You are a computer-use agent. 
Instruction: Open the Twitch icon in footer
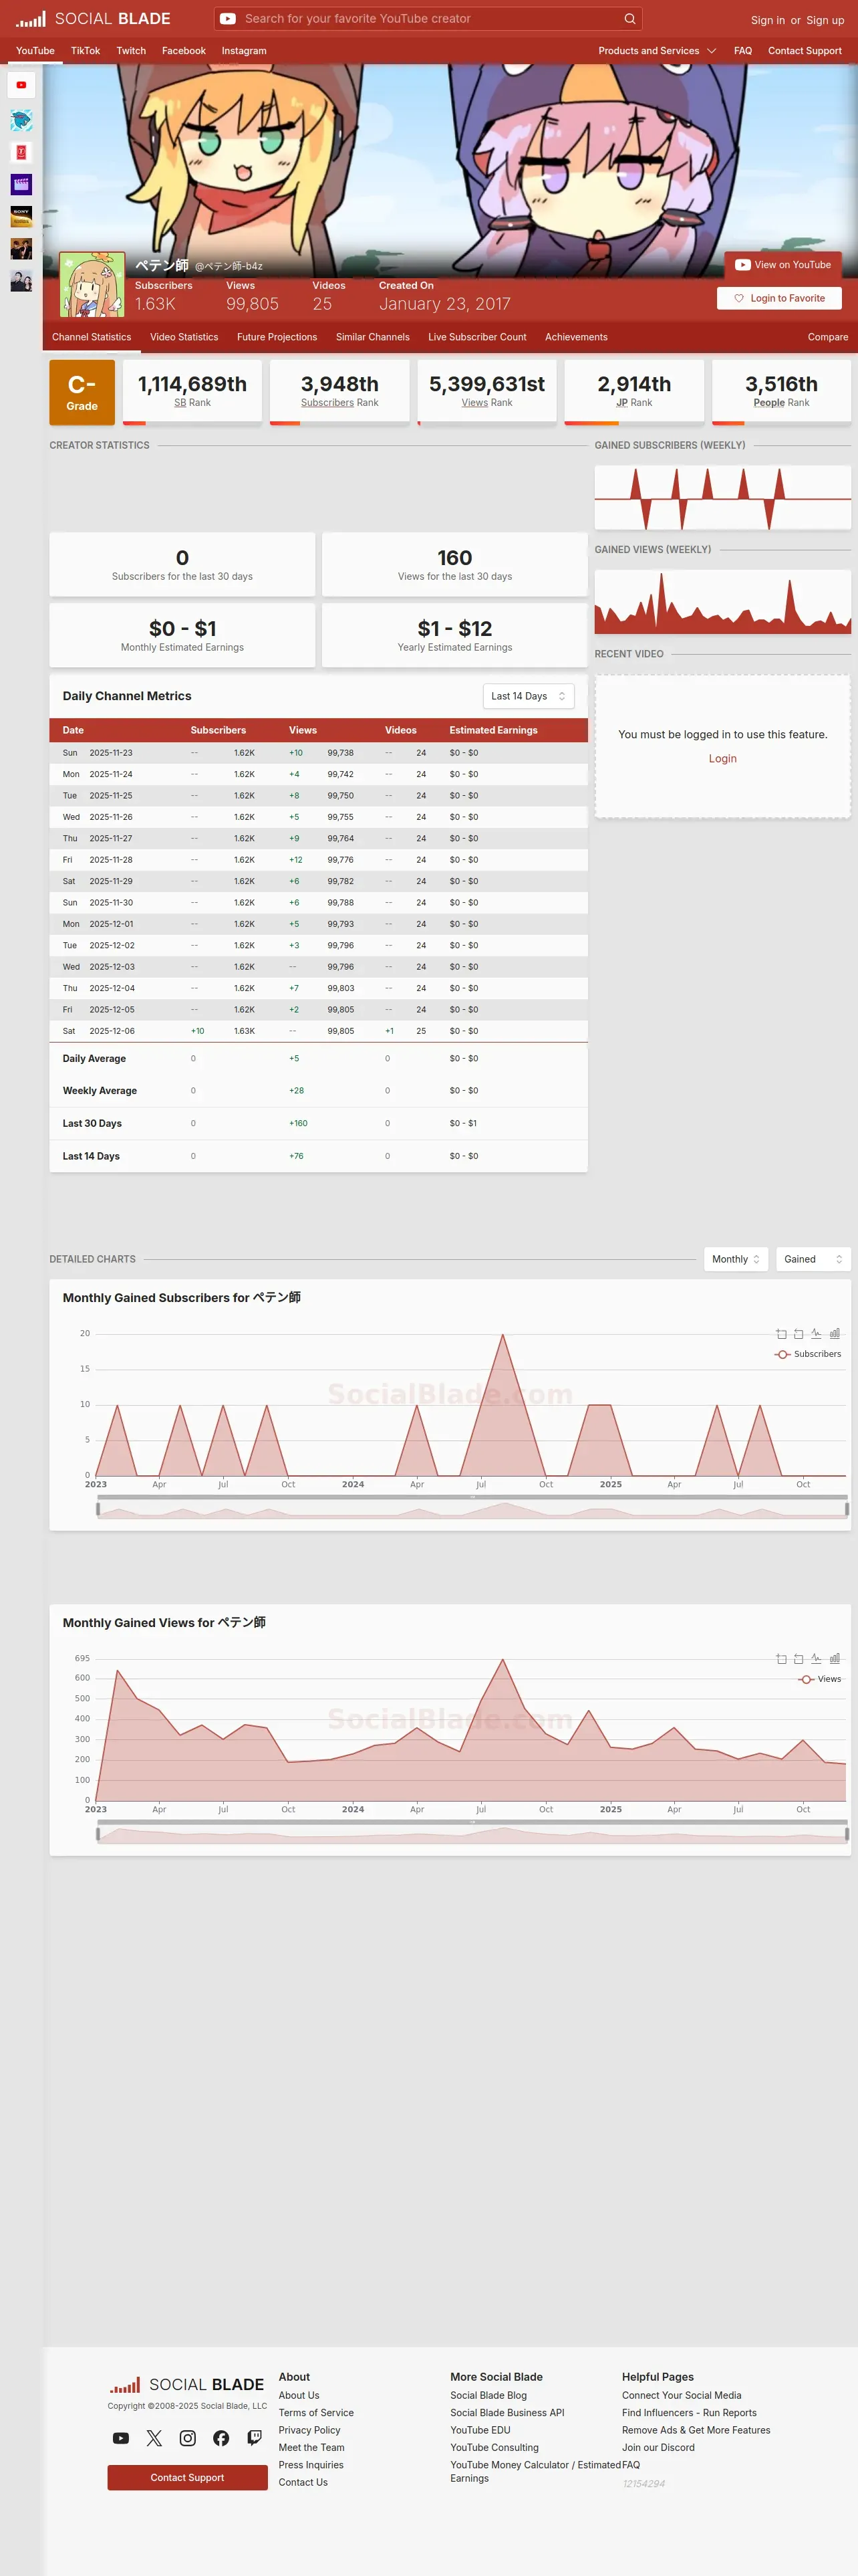(x=255, y=2438)
